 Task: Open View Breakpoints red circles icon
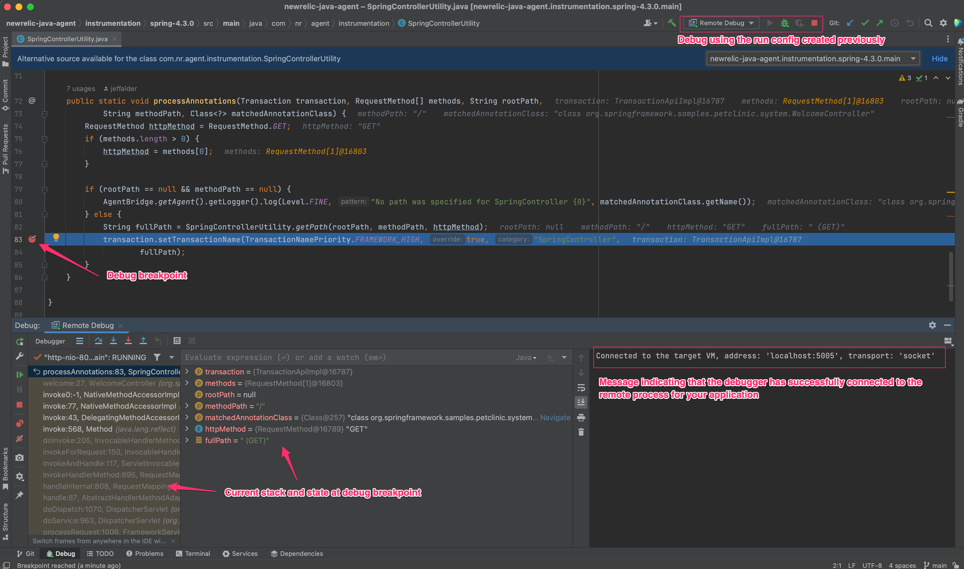point(19,423)
